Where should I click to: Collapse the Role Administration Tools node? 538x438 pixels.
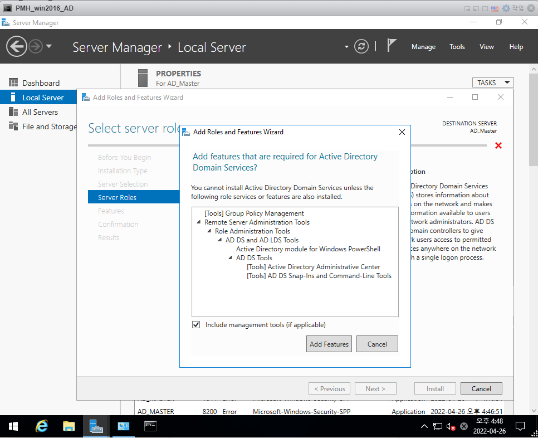209,231
